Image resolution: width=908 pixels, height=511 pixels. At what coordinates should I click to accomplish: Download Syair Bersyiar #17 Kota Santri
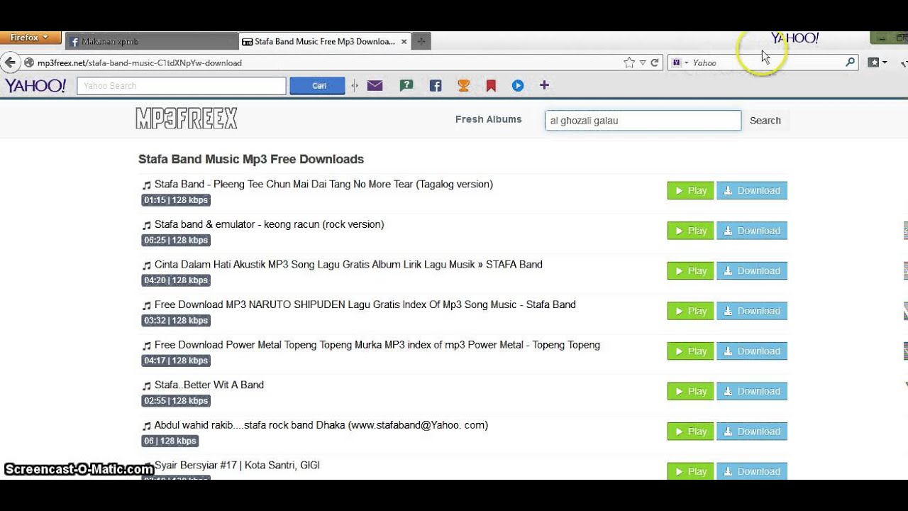pos(752,471)
